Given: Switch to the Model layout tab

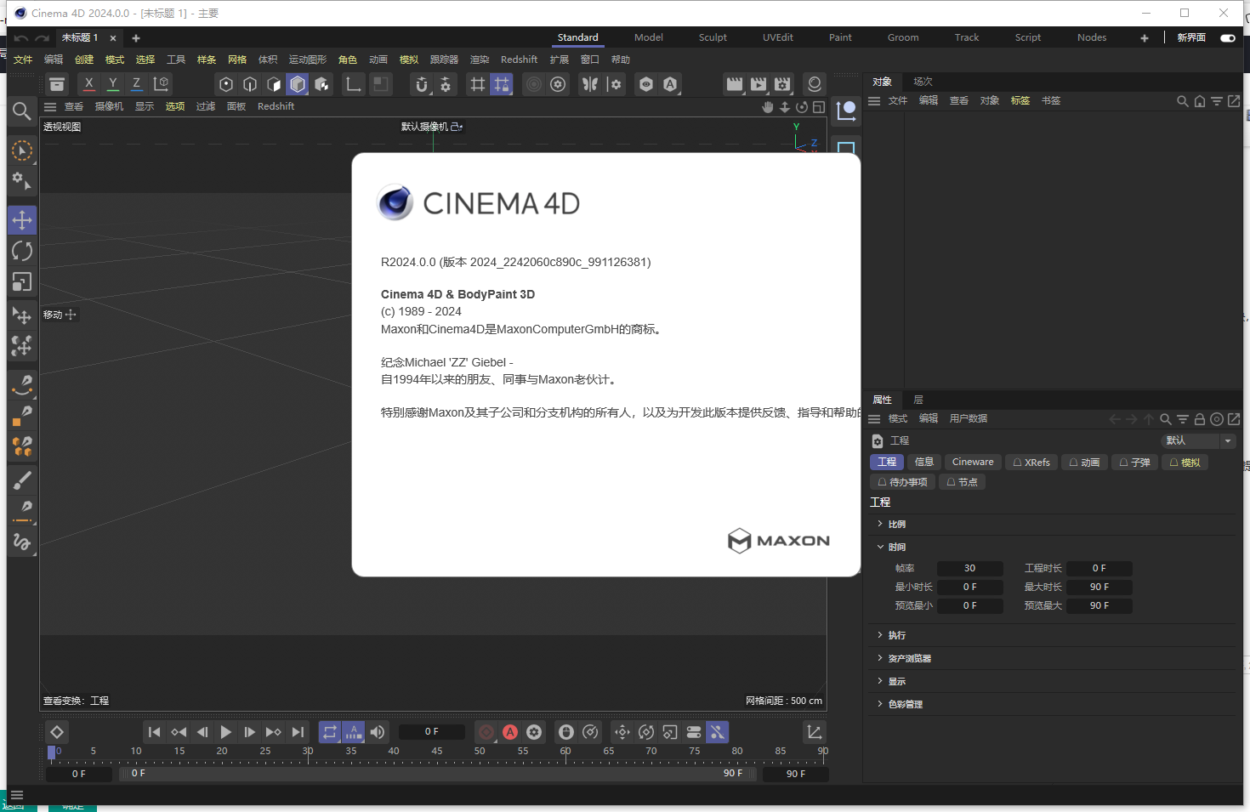Looking at the screenshot, I should tap(648, 37).
